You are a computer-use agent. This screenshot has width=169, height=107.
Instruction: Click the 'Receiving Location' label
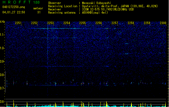63,6
